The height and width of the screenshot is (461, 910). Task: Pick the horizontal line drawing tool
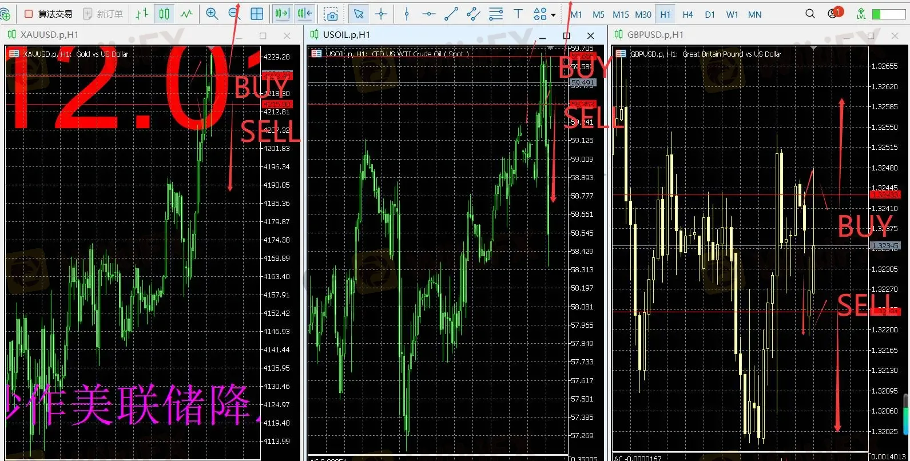[429, 14]
